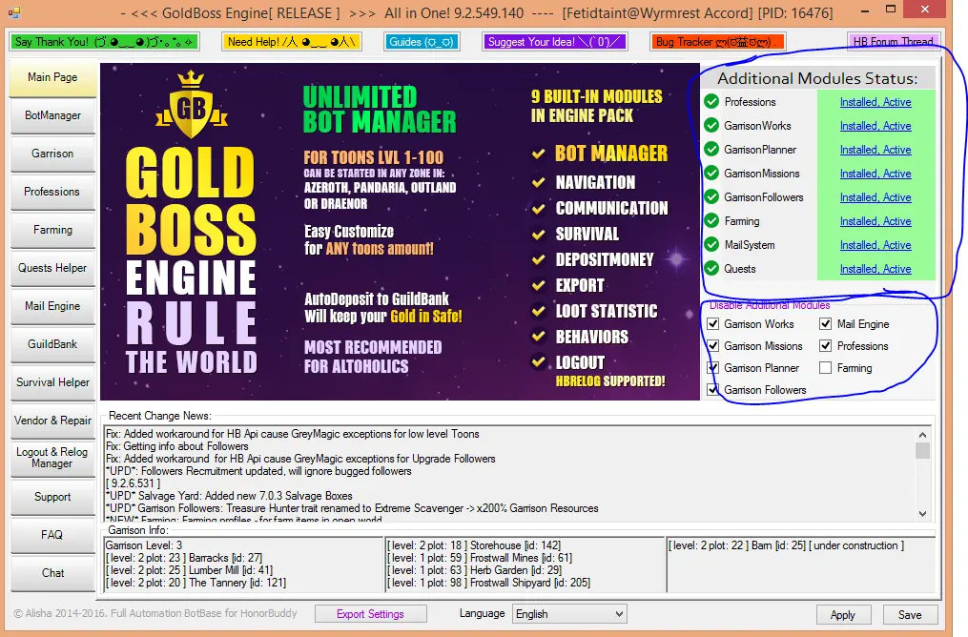Switch to the Professions side tab
The width and height of the screenshot is (968, 637).
point(52,192)
